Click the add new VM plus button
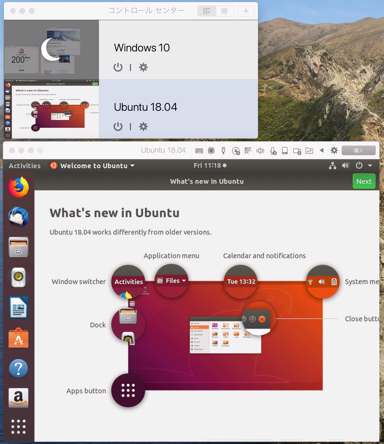This screenshot has height=444, width=384. click(x=246, y=11)
